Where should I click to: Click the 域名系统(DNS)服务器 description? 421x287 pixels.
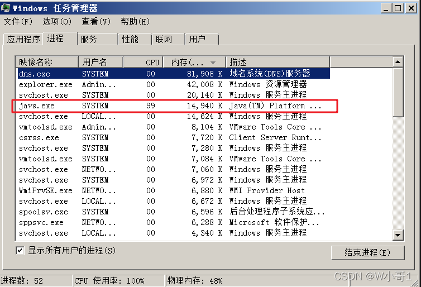tap(270, 73)
